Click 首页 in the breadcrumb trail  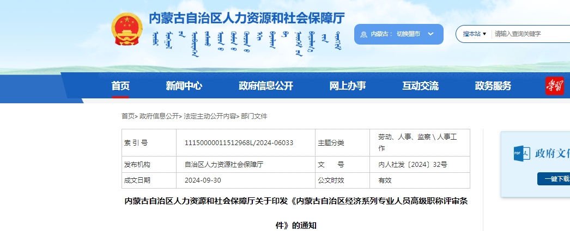[128, 116]
